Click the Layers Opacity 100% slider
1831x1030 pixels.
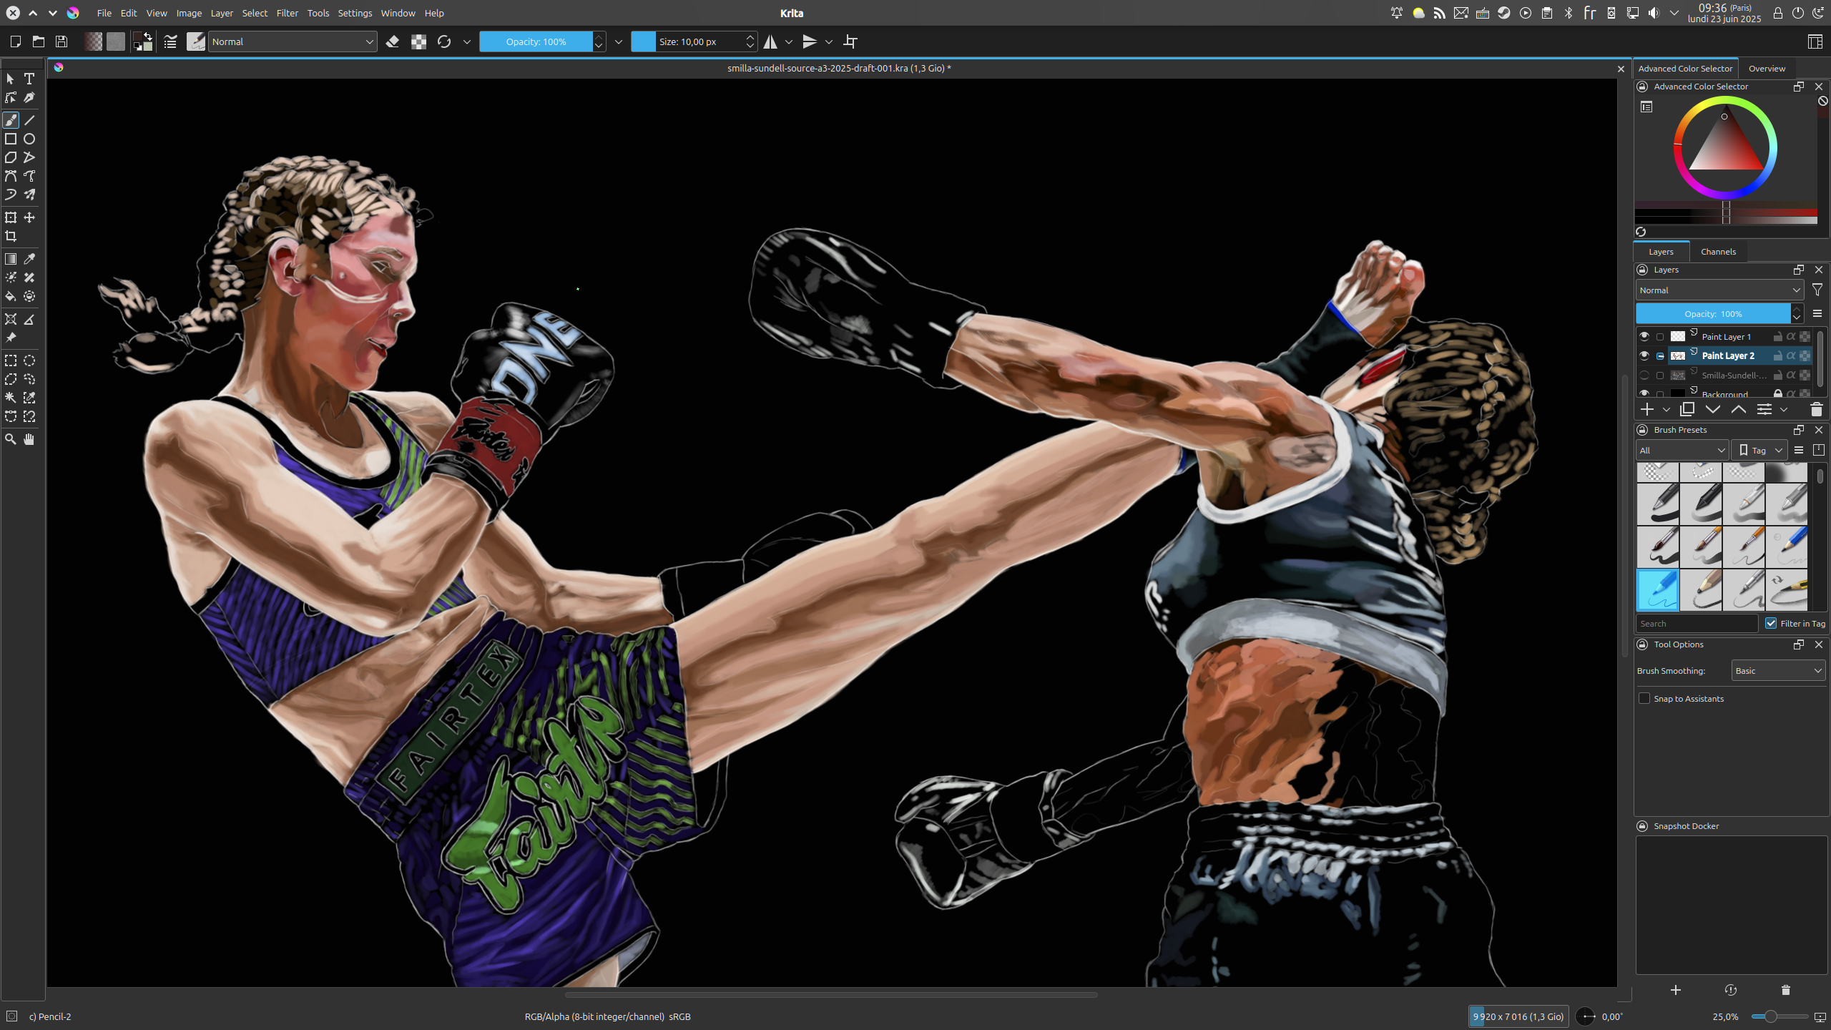1713,313
